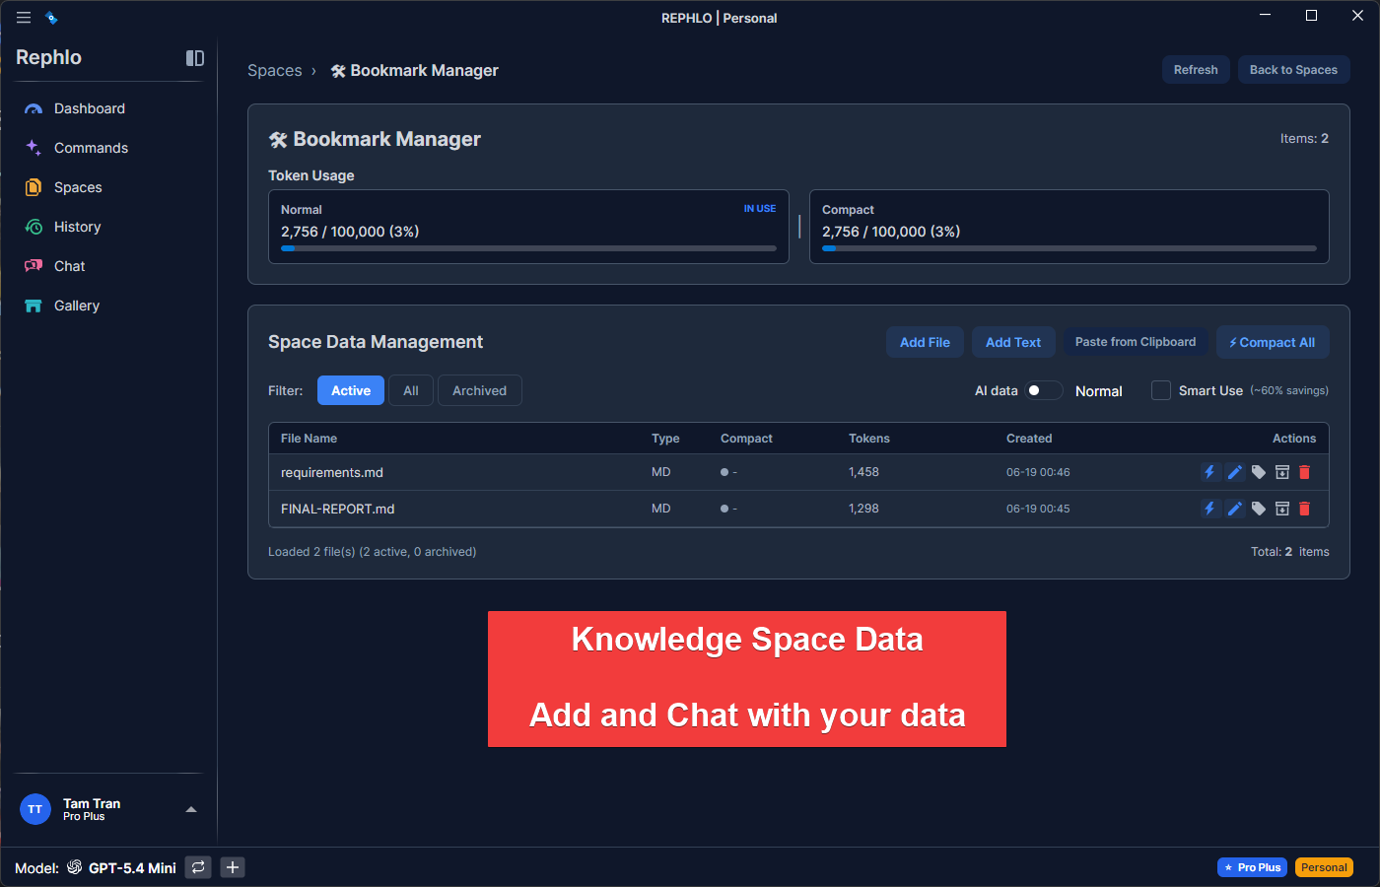Open the GPT-5.4 Mini model selector
This screenshot has width=1380, height=887.
point(132,868)
